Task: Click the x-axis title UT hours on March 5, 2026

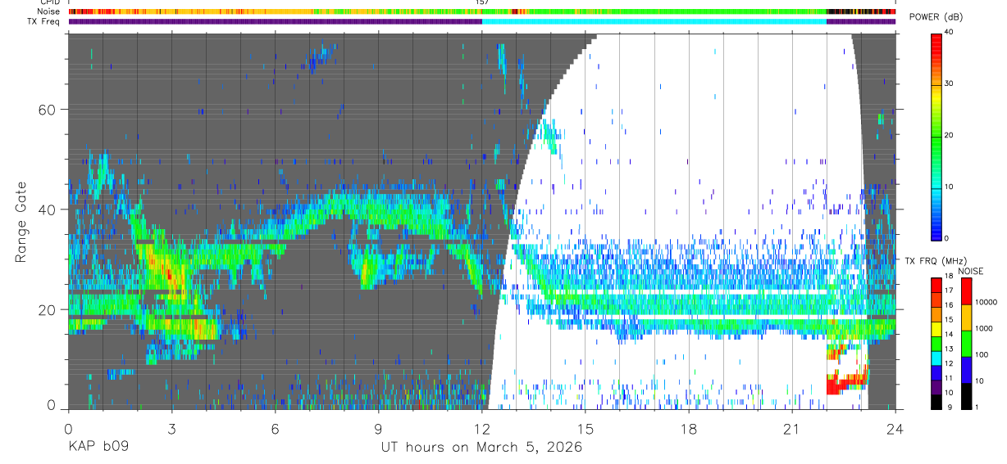Action: 481,448
